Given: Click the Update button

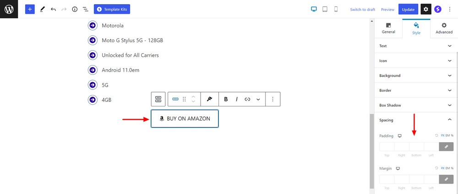Looking at the screenshot, I should (x=408, y=9).
